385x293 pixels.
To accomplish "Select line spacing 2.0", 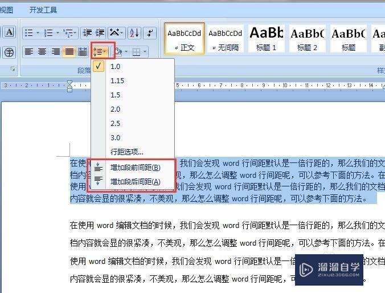I will coord(133,109).
